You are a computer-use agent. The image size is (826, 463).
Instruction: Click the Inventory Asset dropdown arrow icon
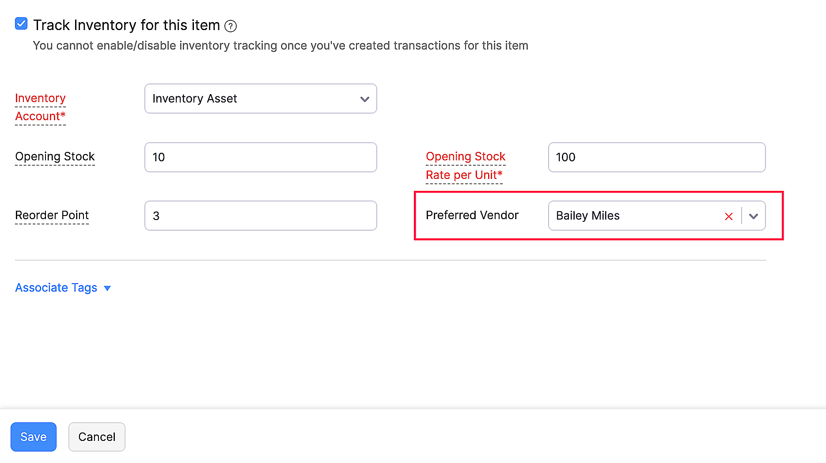364,99
